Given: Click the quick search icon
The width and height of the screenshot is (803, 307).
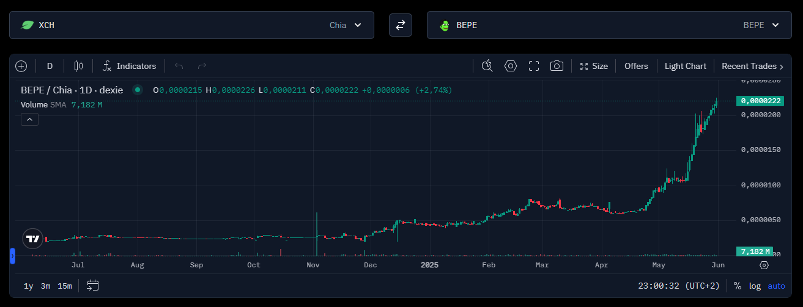Looking at the screenshot, I should coord(487,66).
